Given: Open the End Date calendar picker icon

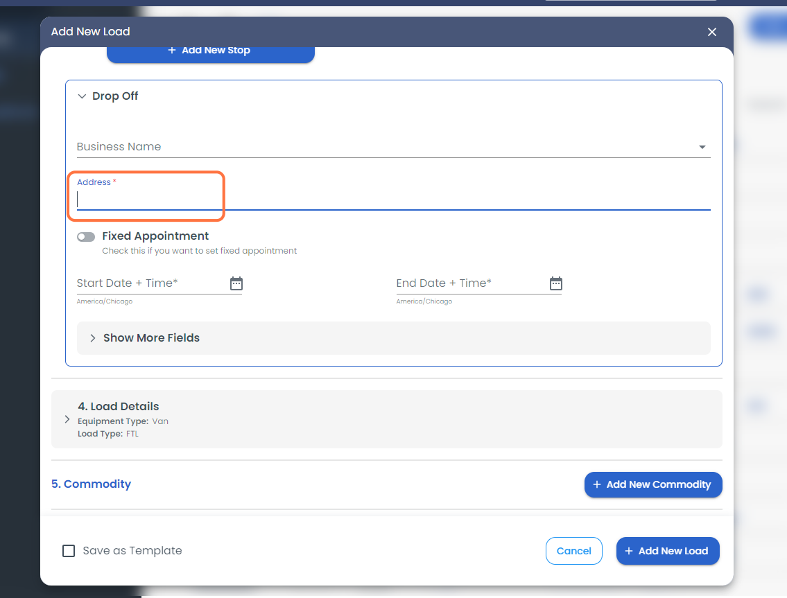Looking at the screenshot, I should coord(556,283).
